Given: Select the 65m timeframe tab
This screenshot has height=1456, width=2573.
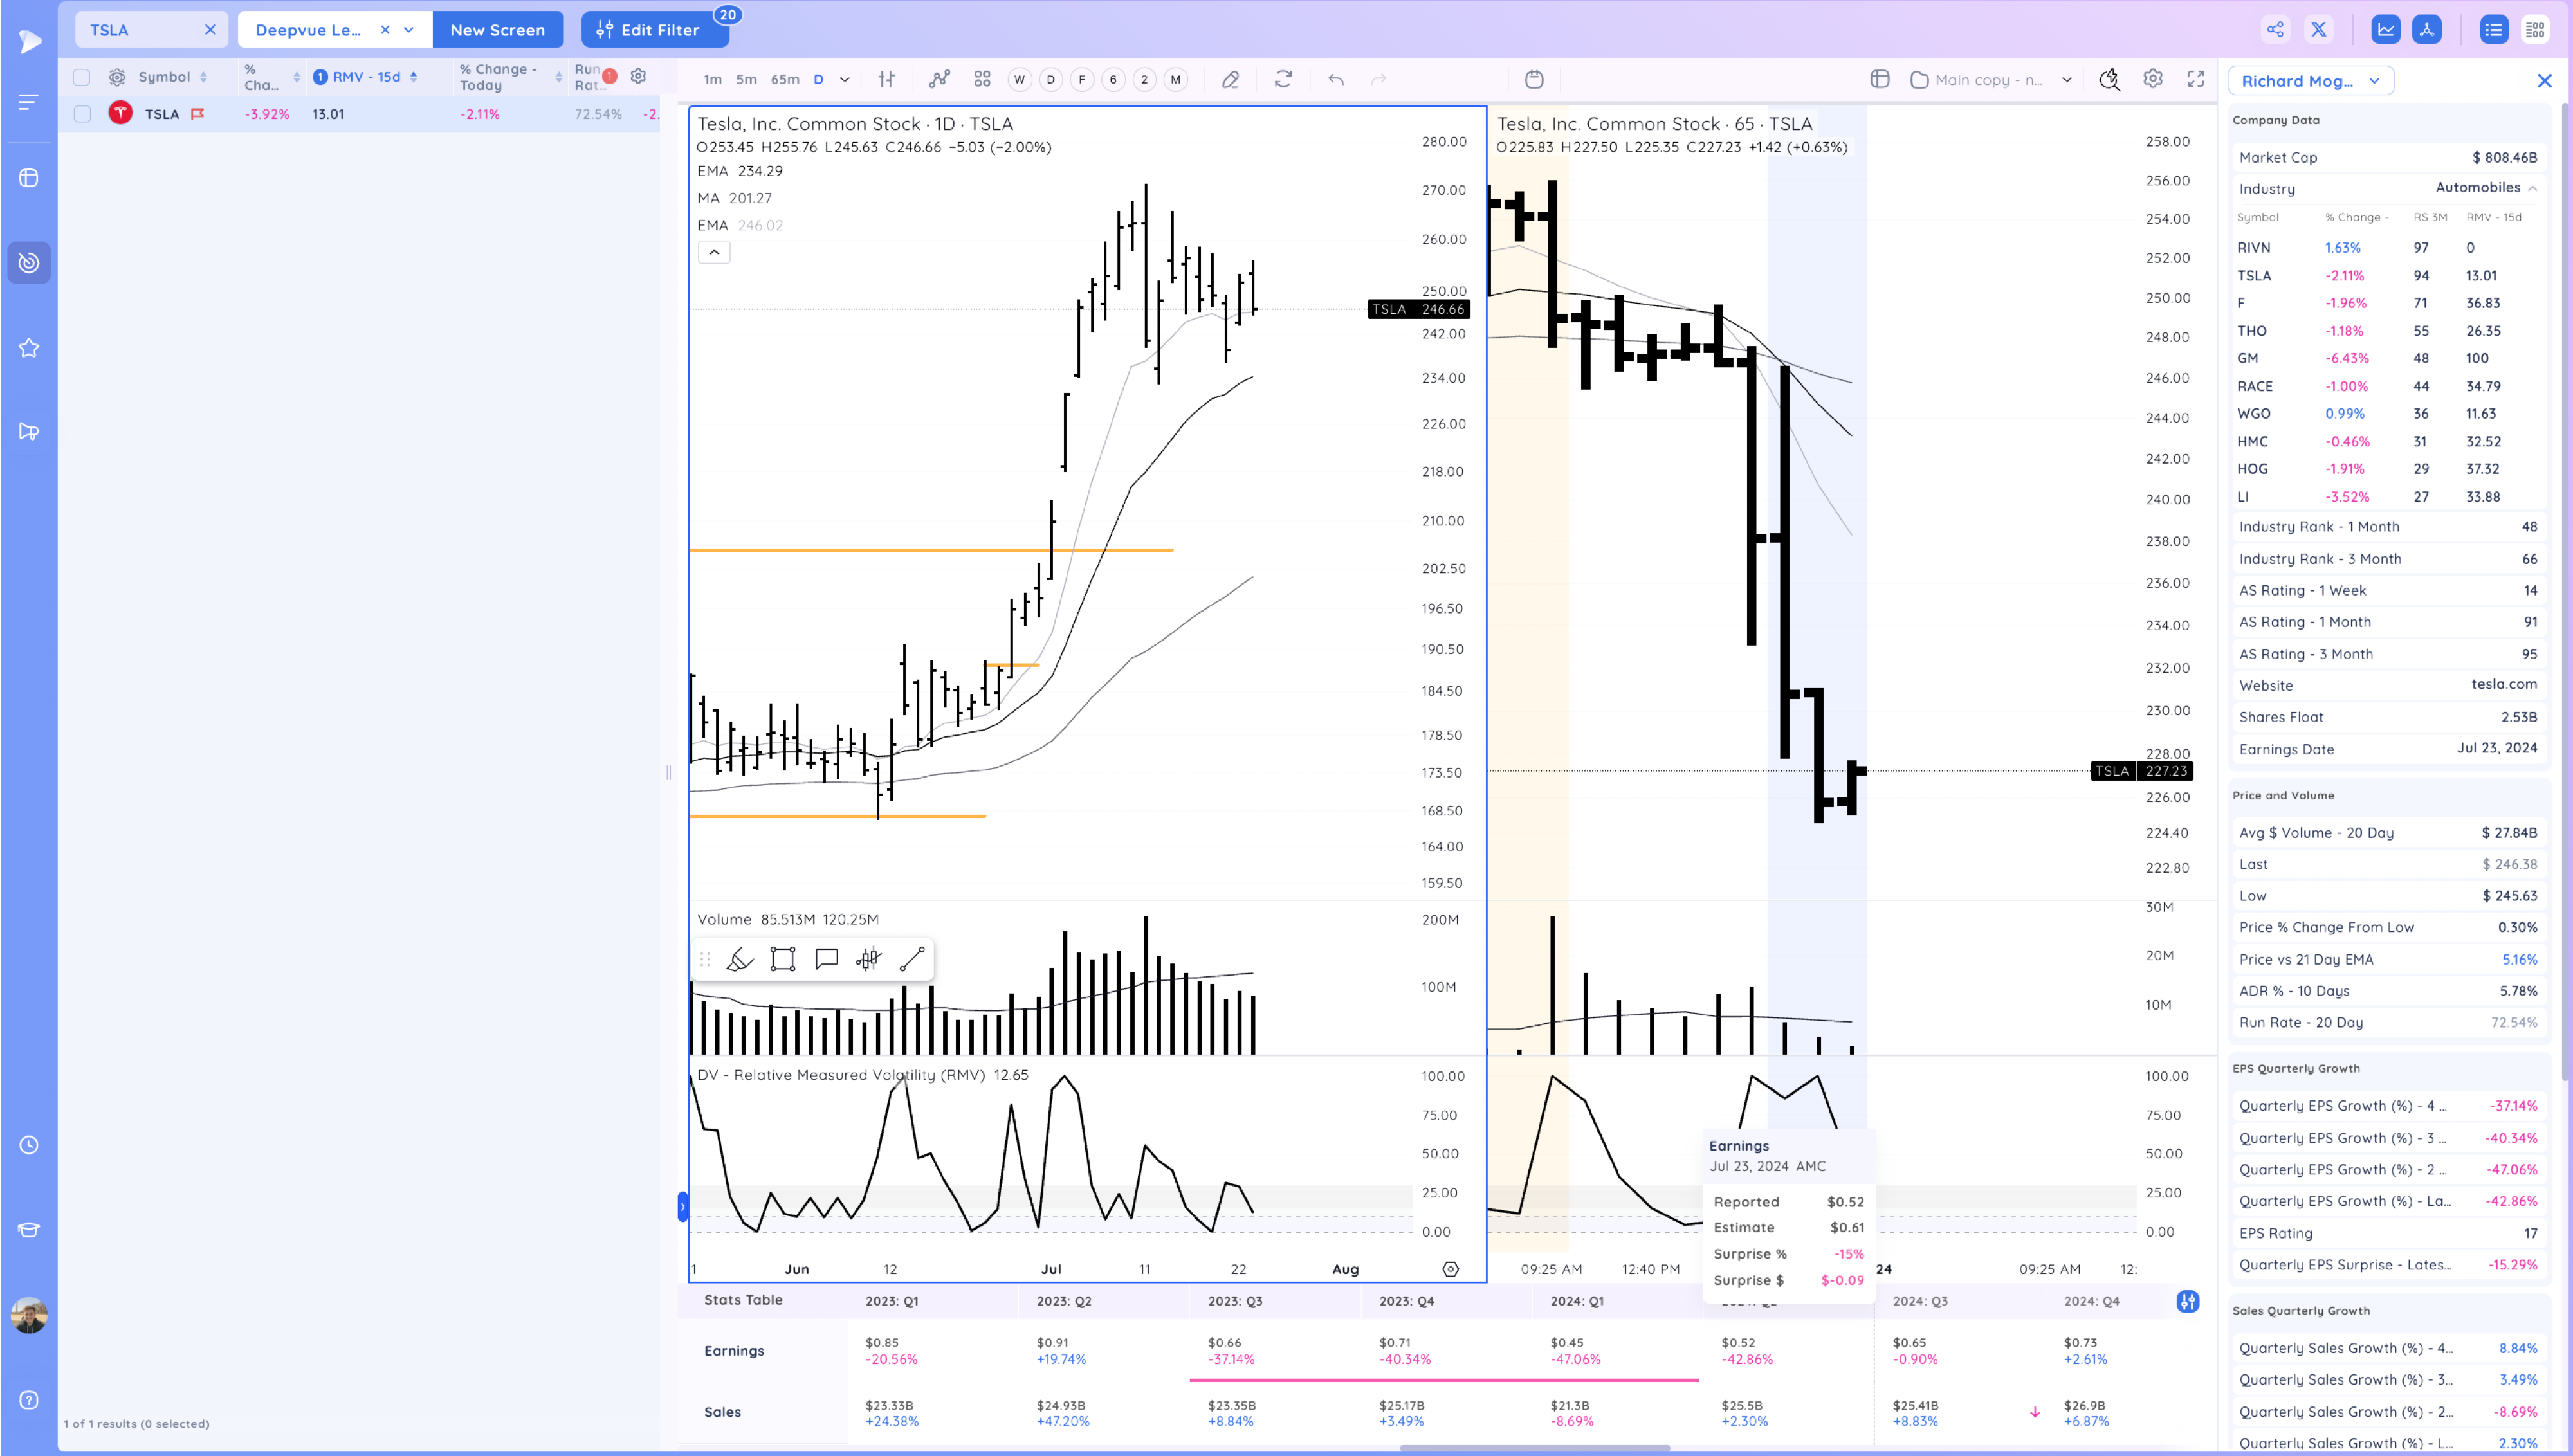Looking at the screenshot, I should (784, 80).
